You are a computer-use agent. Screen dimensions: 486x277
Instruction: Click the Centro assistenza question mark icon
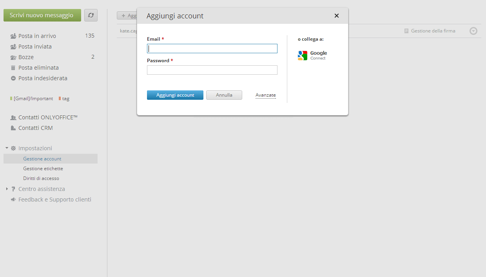[x=13, y=189]
